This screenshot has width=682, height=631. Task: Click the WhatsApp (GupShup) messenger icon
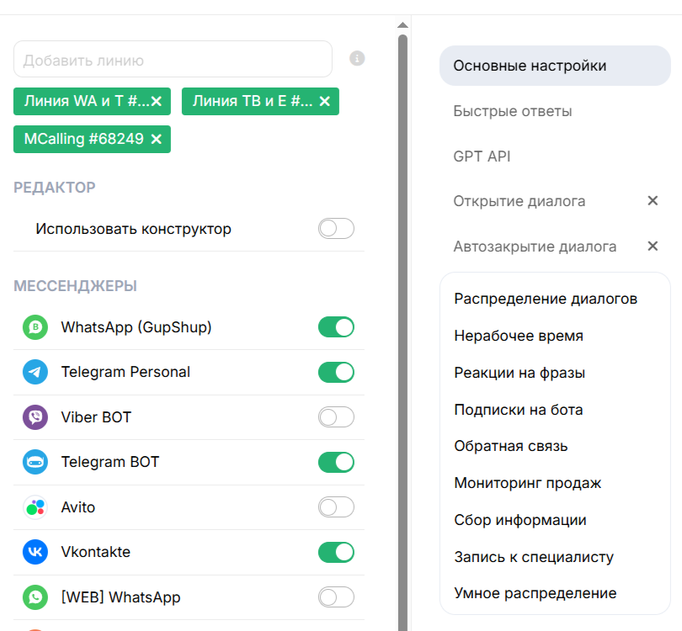pyautogui.click(x=35, y=327)
